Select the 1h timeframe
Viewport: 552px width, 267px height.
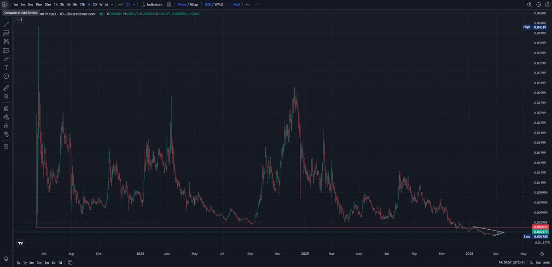click(56, 5)
